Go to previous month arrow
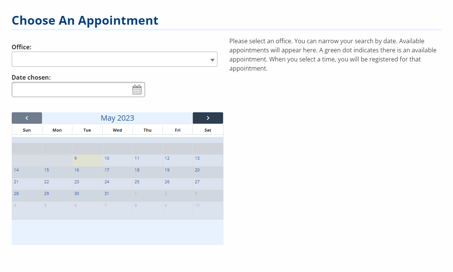Screen dimensions: 453x272 point(27,118)
